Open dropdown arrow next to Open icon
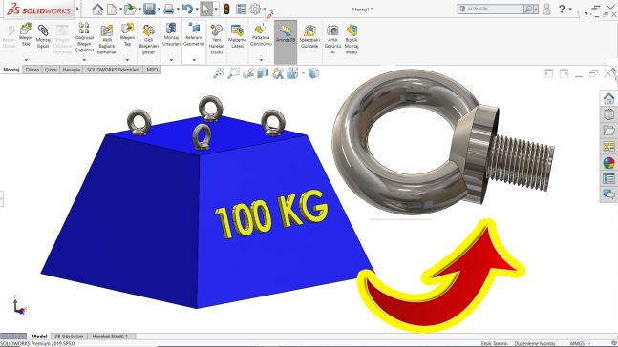This screenshot has width=618, height=347. [x=139, y=9]
